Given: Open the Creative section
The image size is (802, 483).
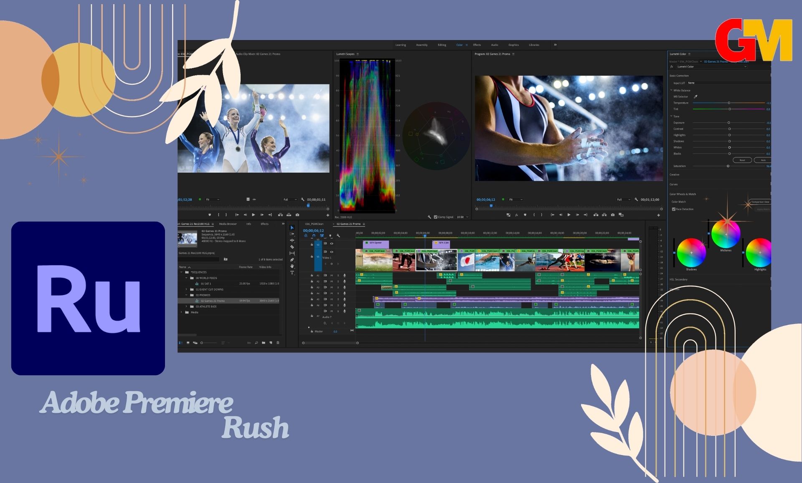Looking at the screenshot, I should pos(675,174).
